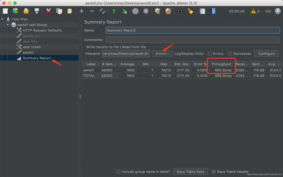Image resolution: width=283 pixels, height=177 pixels.
Task: Click the Filename input field
Action: tap(126, 54)
